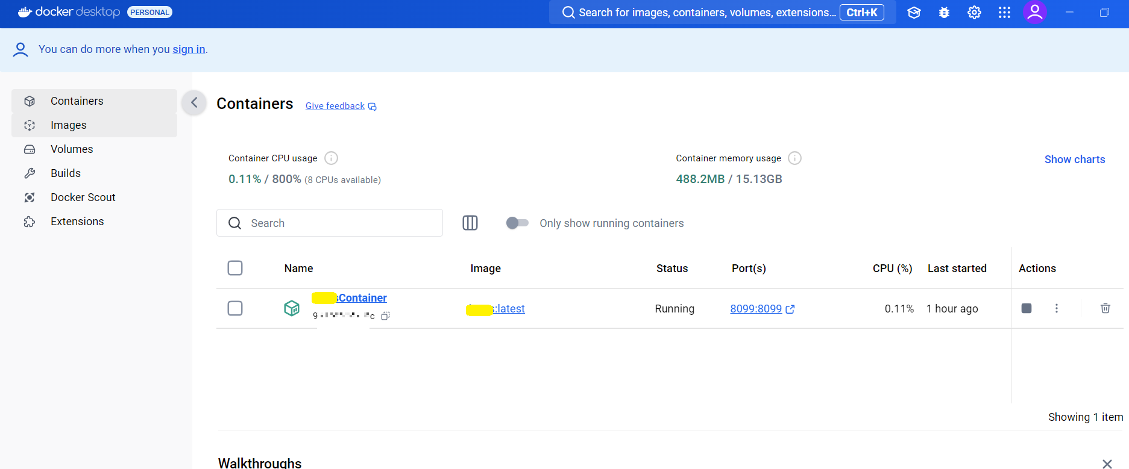
Task: Open the Containers sidebar item
Action: coord(94,101)
